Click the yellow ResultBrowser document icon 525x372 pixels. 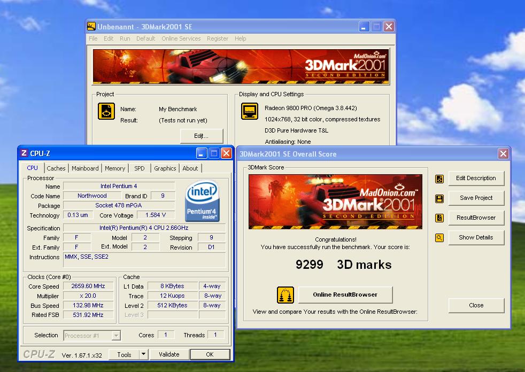[439, 218]
